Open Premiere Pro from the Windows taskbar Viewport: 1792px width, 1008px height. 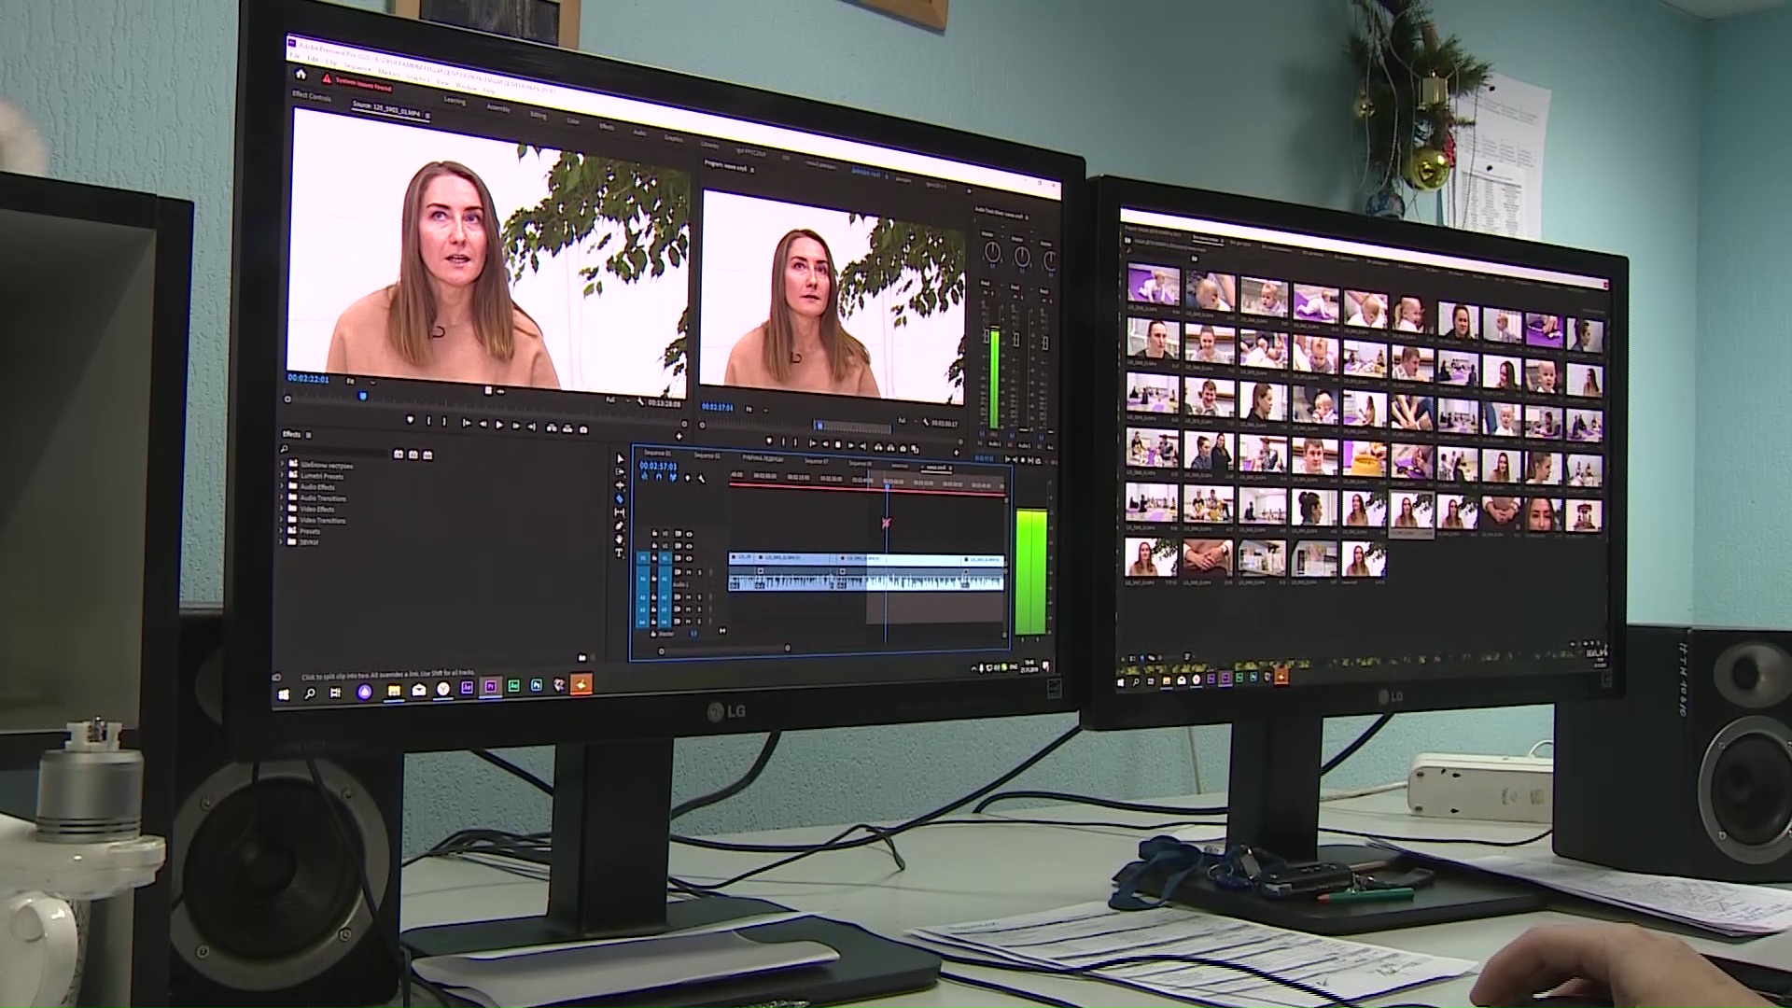(x=490, y=687)
